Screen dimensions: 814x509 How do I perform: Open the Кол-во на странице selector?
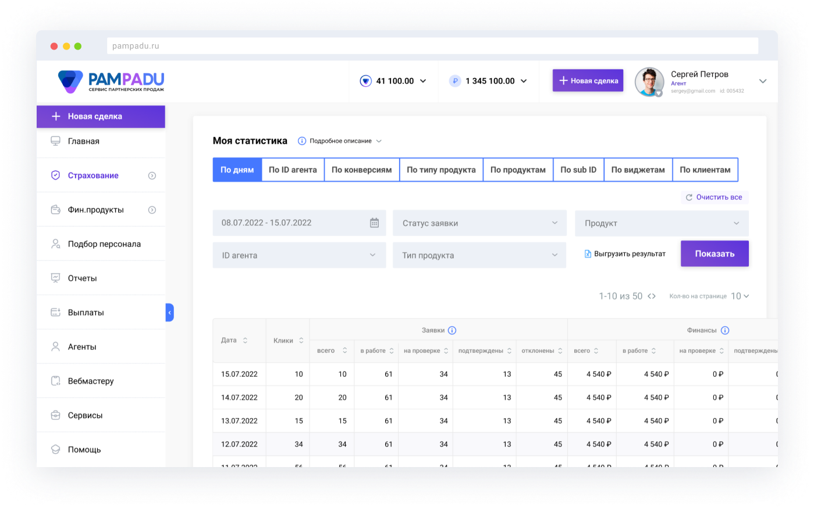(740, 296)
